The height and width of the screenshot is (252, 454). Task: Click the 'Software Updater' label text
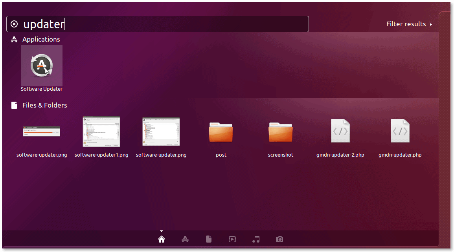click(x=41, y=89)
